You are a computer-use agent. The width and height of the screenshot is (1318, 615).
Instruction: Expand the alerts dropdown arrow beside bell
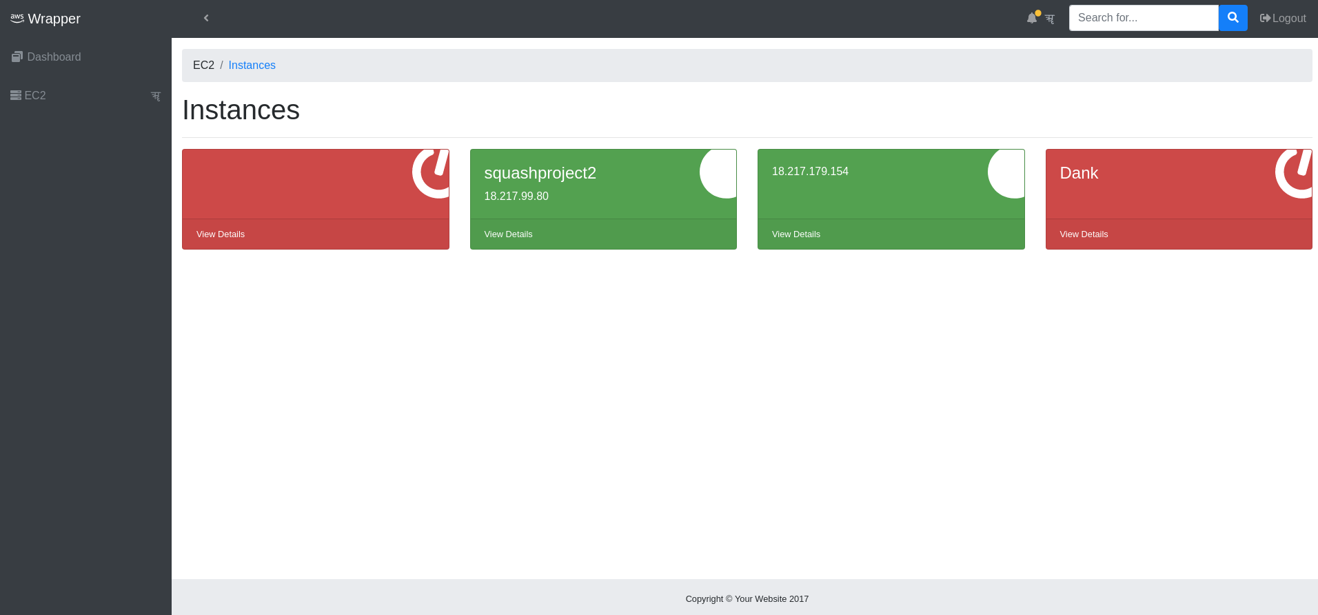(x=1049, y=19)
